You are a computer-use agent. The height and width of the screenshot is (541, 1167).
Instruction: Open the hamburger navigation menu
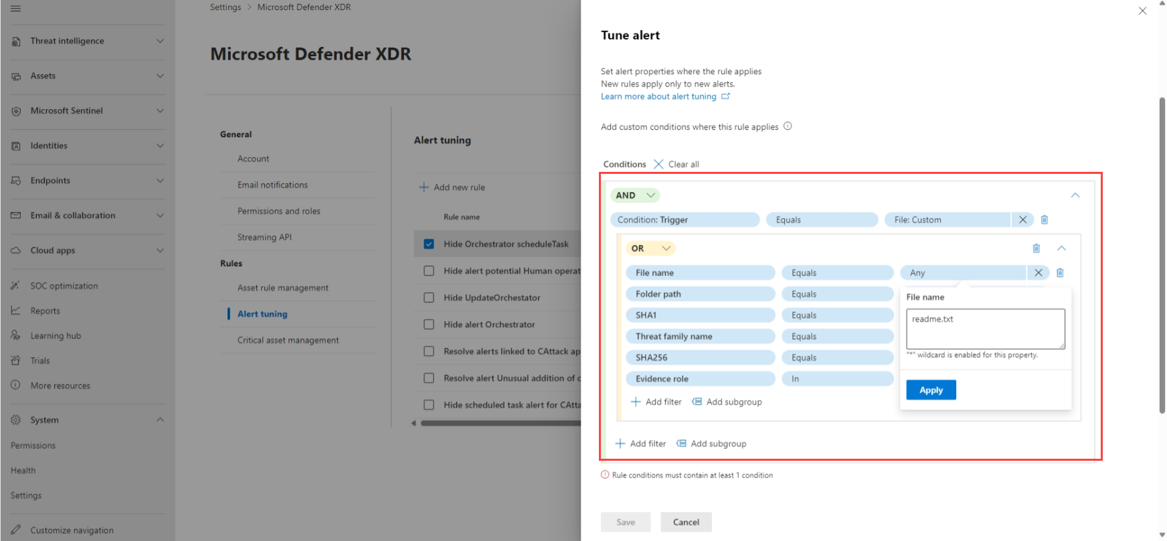(15, 9)
